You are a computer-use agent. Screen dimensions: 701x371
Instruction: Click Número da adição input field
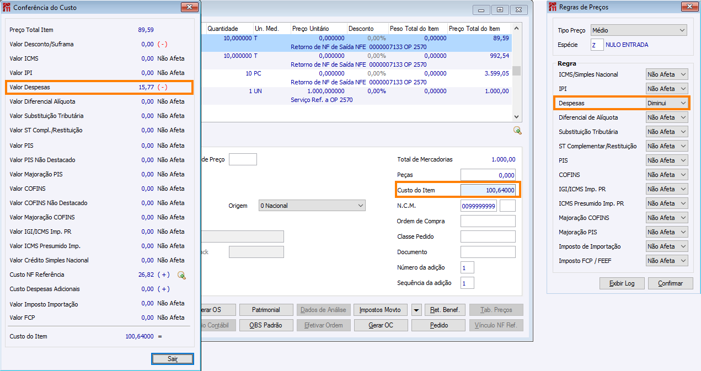point(467,267)
